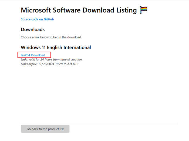The image size is (189, 141).
Task: Click the Windows 11 English International heading
Action: click(x=56, y=48)
